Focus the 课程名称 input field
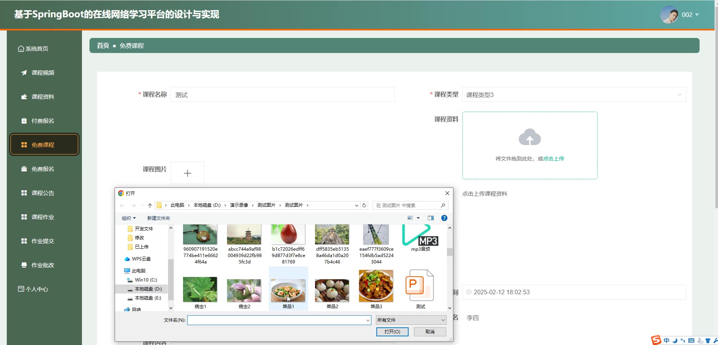This screenshot has width=718, height=345. point(283,94)
